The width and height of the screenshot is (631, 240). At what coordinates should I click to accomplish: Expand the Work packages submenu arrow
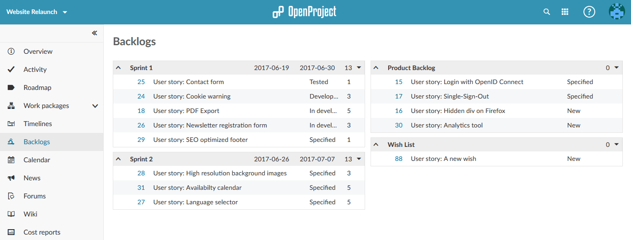click(x=95, y=106)
